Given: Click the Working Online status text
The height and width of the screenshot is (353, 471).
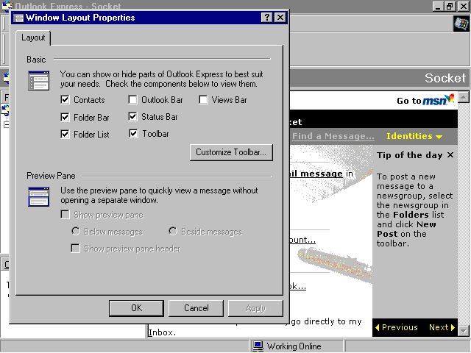Looking at the screenshot, I should pyautogui.click(x=294, y=346).
